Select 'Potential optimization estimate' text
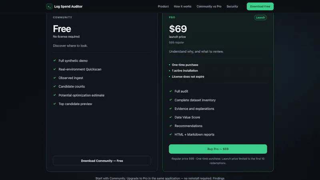Viewport: 320px width, 180px height. click(82, 95)
